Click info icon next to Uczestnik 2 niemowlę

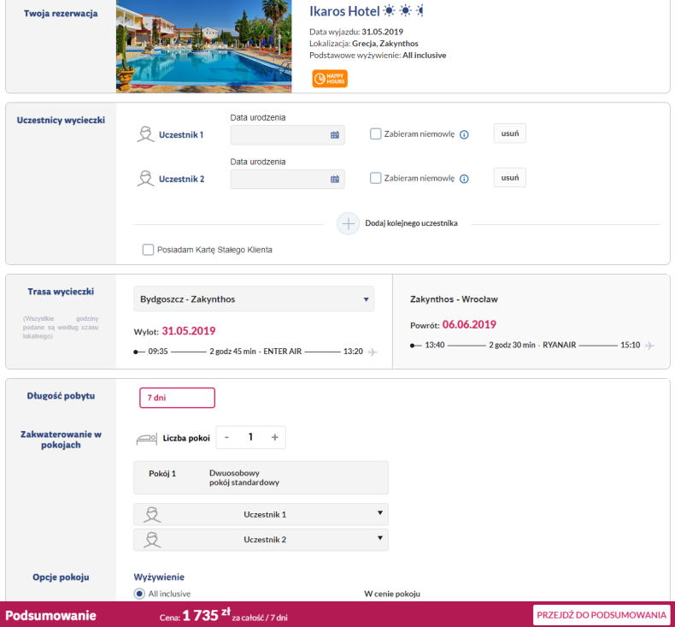[464, 179]
